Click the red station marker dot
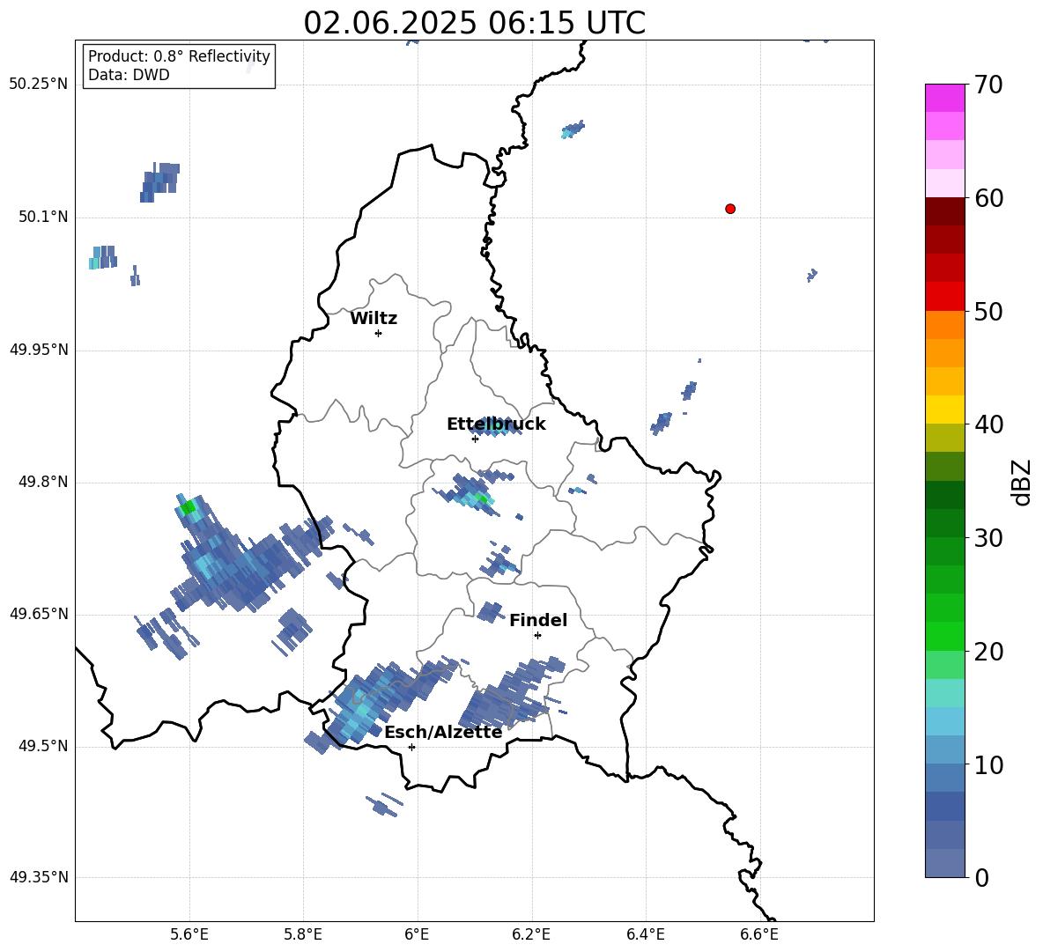The image size is (1043, 952). [730, 209]
